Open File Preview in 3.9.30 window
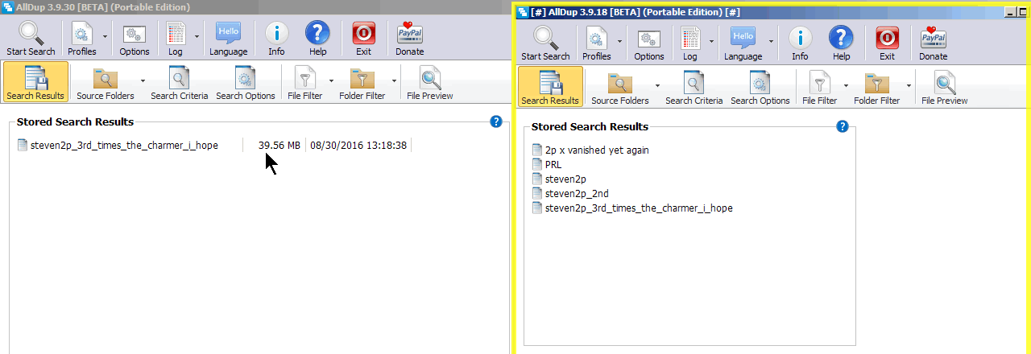This screenshot has width=1031, height=354. click(x=430, y=84)
